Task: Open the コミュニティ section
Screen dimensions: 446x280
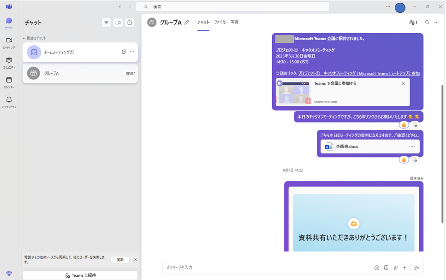Action: [x=9, y=62]
